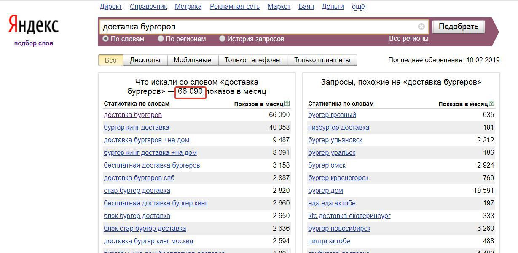Switch to the Все tab
518x253 pixels.
[x=110, y=60]
